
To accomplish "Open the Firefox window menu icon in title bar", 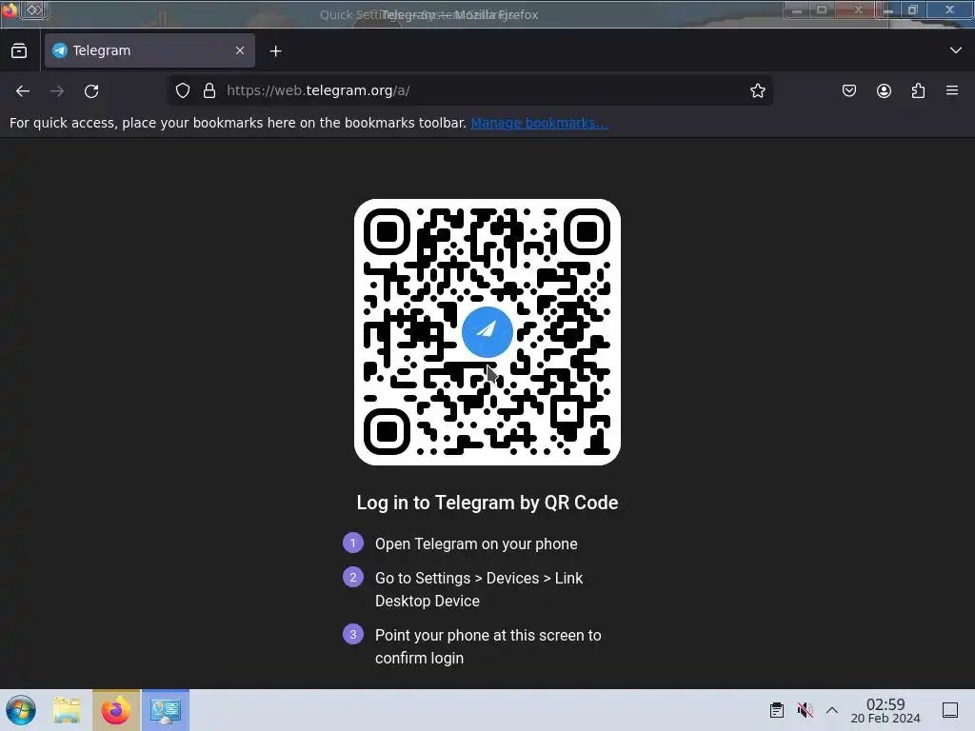I will (10, 10).
